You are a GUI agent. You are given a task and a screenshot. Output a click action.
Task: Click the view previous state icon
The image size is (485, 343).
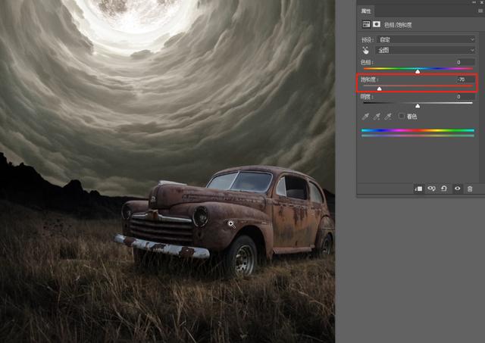[x=432, y=189]
